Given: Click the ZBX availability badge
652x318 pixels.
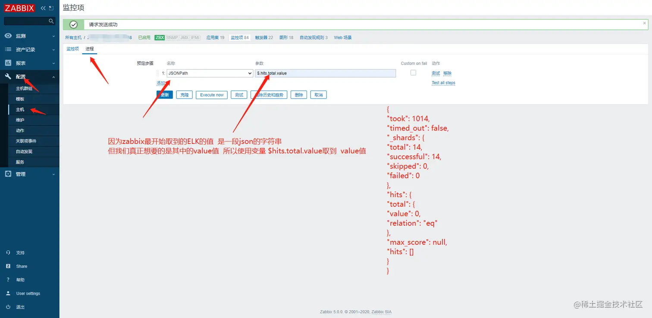Looking at the screenshot, I should tap(160, 37).
